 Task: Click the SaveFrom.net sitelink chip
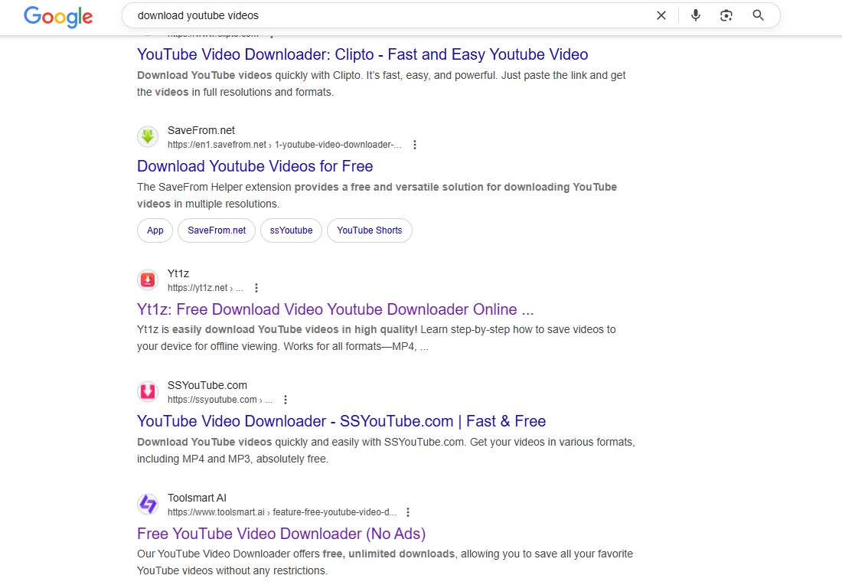coord(217,230)
